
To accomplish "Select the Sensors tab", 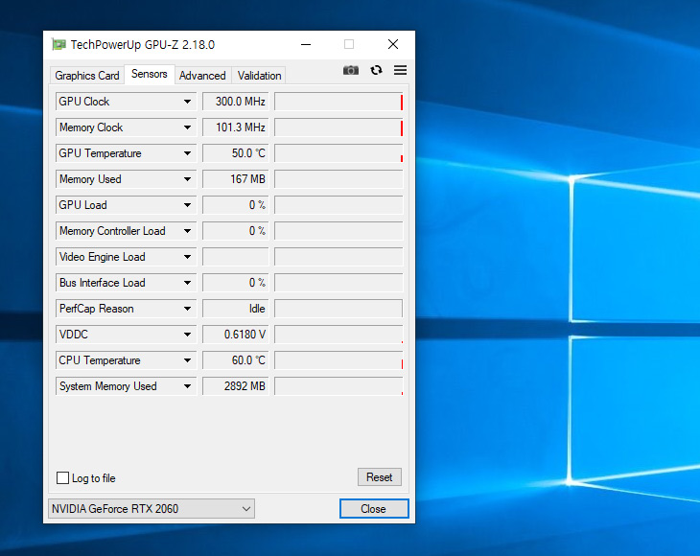I will point(149,74).
